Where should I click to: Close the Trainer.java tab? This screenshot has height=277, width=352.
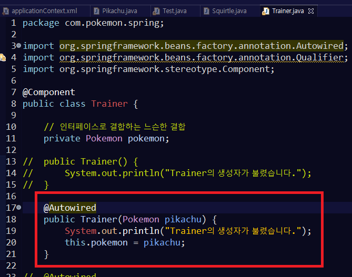click(311, 11)
